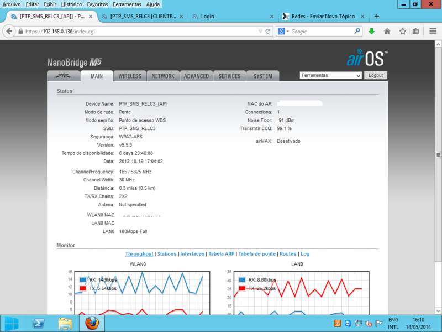The height and width of the screenshot is (332, 442).
Task: Click the taskbar clock showing 16:10
Action: tap(418, 324)
